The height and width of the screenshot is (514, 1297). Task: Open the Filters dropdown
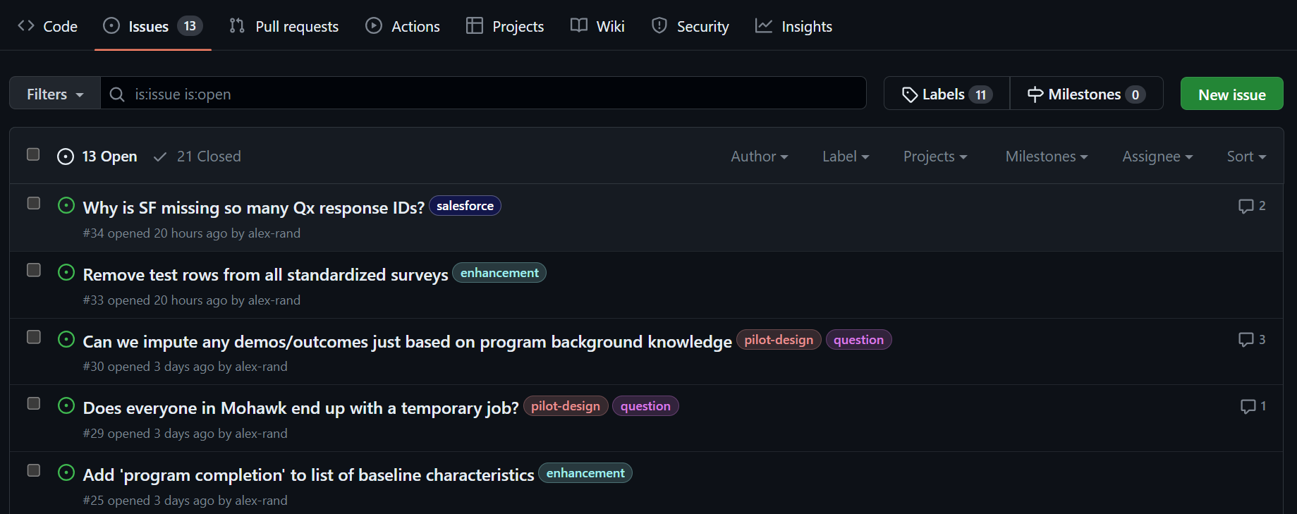tap(55, 94)
